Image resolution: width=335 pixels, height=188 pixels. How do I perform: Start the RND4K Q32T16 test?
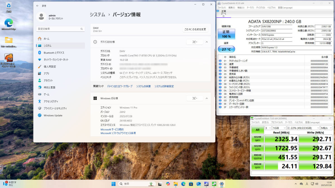tap(257, 157)
